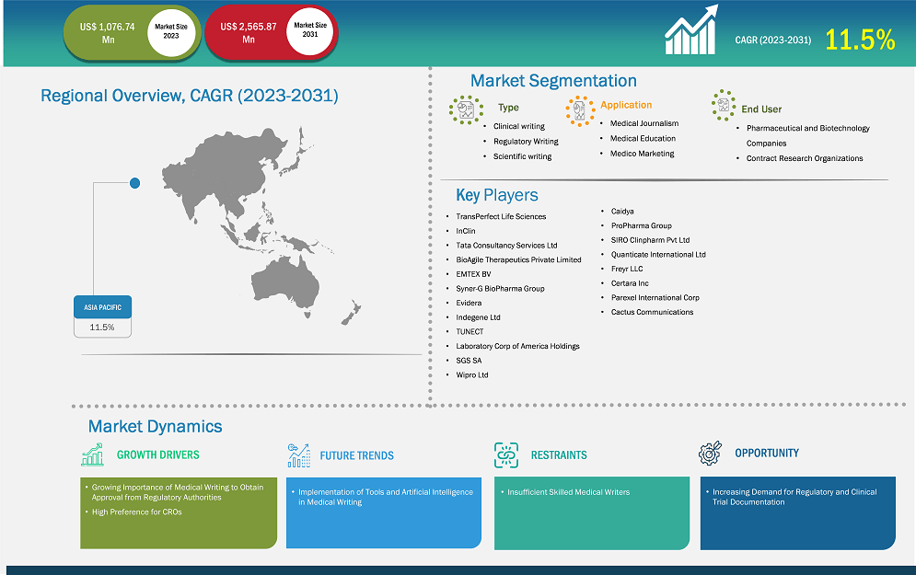Click the End User segment title
This screenshot has width=916, height=575.
point(761,109)
